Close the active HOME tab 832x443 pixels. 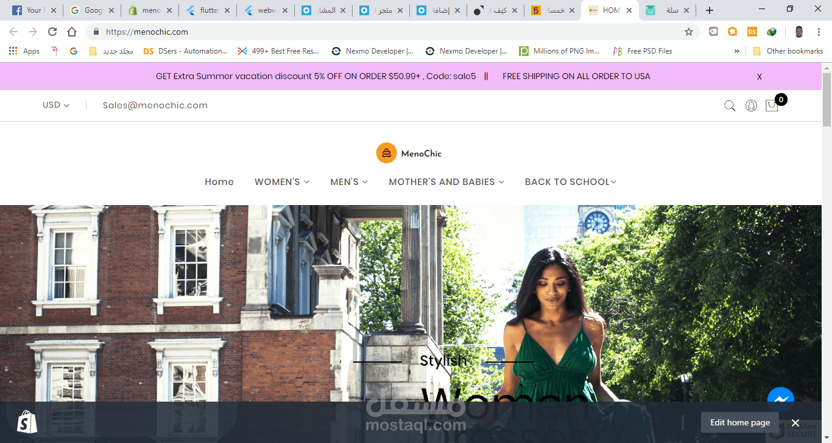click(629, 10)
